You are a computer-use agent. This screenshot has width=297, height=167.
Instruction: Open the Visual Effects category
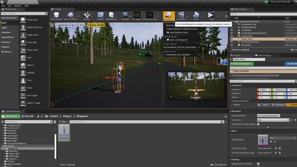[x=8, y=37]
